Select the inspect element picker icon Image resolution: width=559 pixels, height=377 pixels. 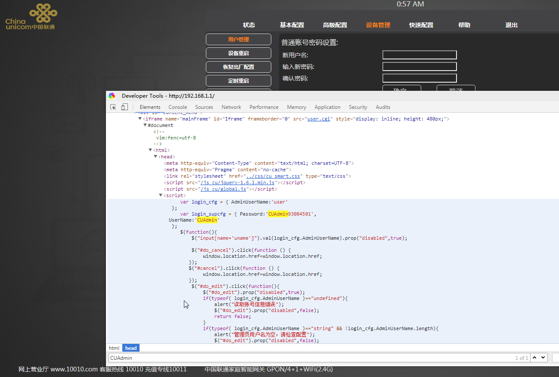point(113,107)
